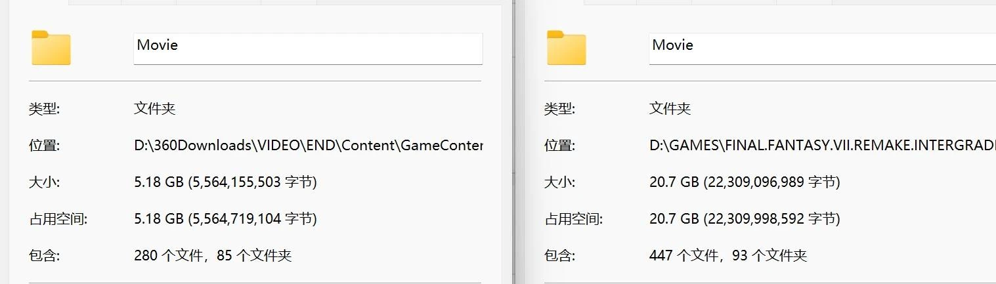
Task: Click the right window's 文件夹 type value
Action: pyautogui.click(x=670, y=109)
